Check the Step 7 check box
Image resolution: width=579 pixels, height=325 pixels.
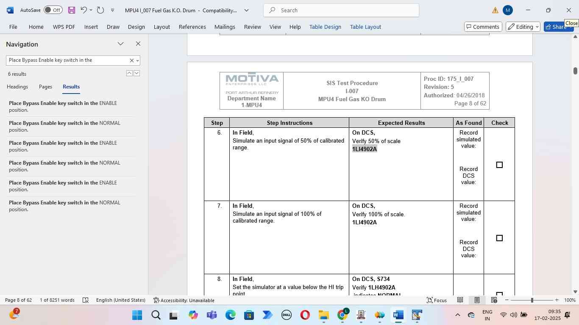point(499,238)
